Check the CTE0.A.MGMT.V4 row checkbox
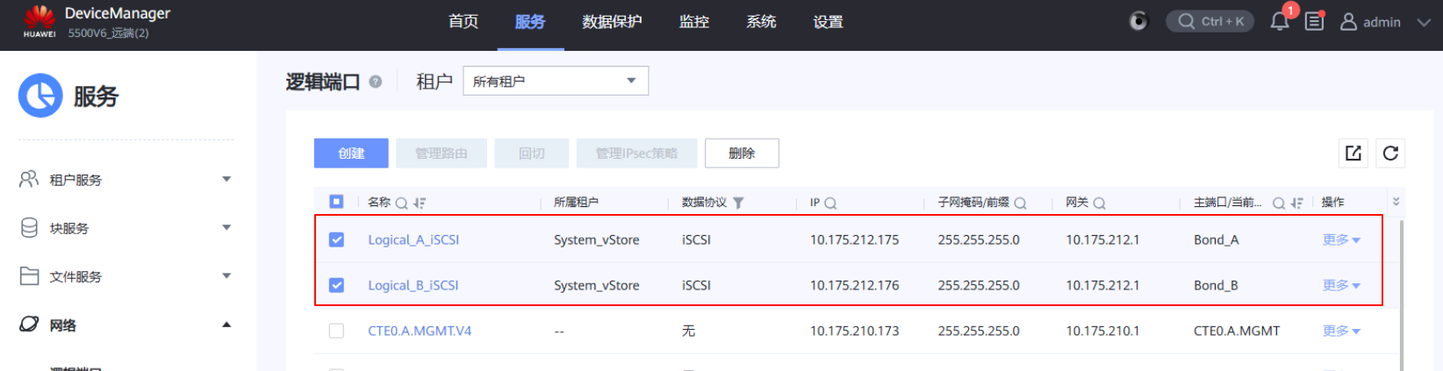This screenshot has width=1443, height=371. 336,331
